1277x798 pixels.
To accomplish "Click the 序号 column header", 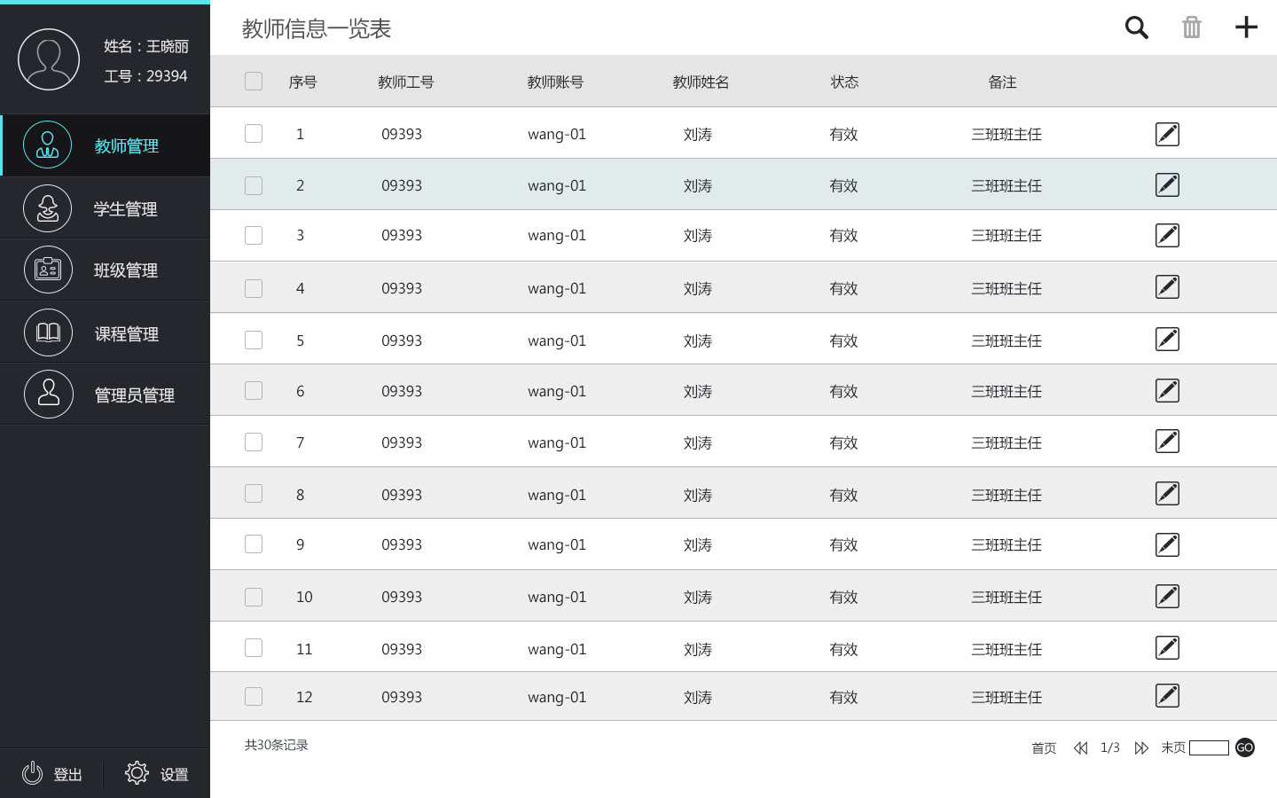I will [303, 82].
